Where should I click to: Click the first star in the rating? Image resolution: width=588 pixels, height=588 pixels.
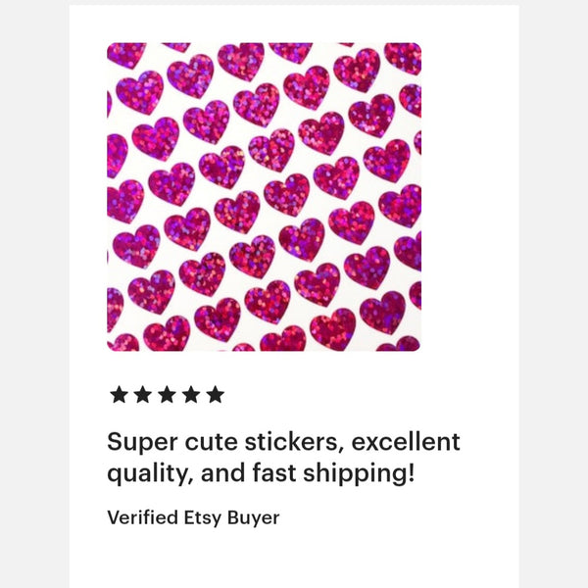point(120,395)
